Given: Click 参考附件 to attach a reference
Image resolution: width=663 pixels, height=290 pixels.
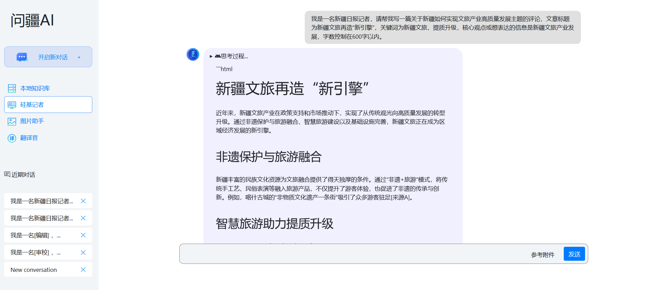Looking at the screenshot, I should pos(543,255).
